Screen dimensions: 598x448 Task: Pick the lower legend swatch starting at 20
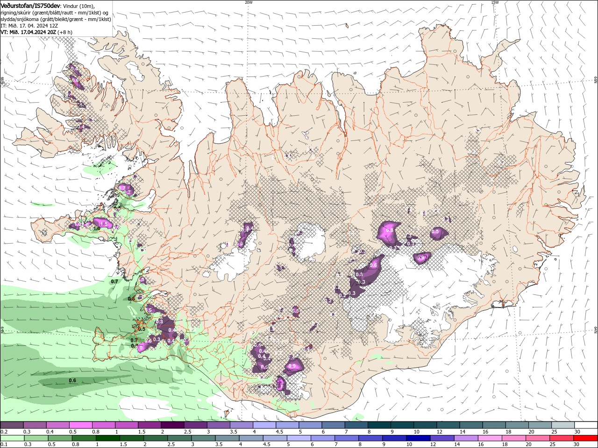[x=538, y=438]
